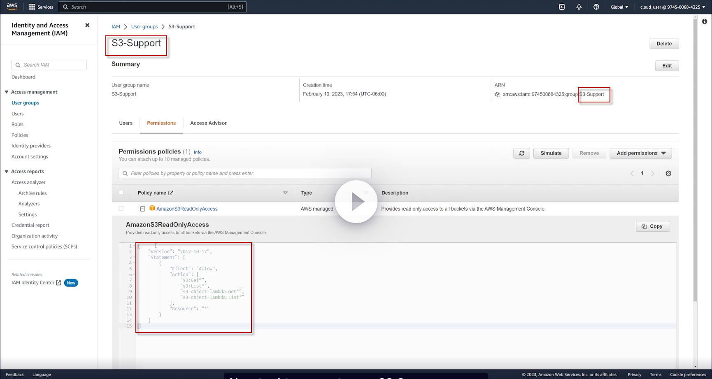Switch to the Access Advisor tab
Screen dimensions: 712x379
click(208, 123)
